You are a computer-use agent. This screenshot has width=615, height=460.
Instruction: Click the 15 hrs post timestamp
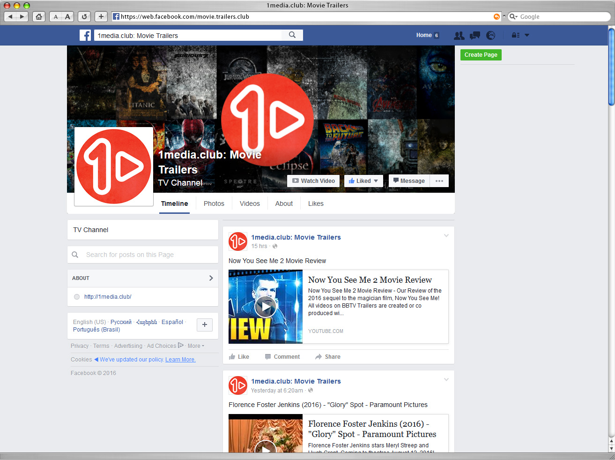(x=259, y=246)
